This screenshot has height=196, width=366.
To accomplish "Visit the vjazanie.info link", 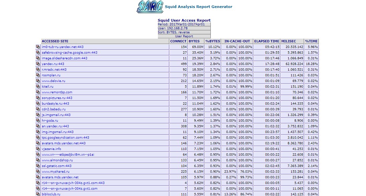I will [x=51, y=149].
